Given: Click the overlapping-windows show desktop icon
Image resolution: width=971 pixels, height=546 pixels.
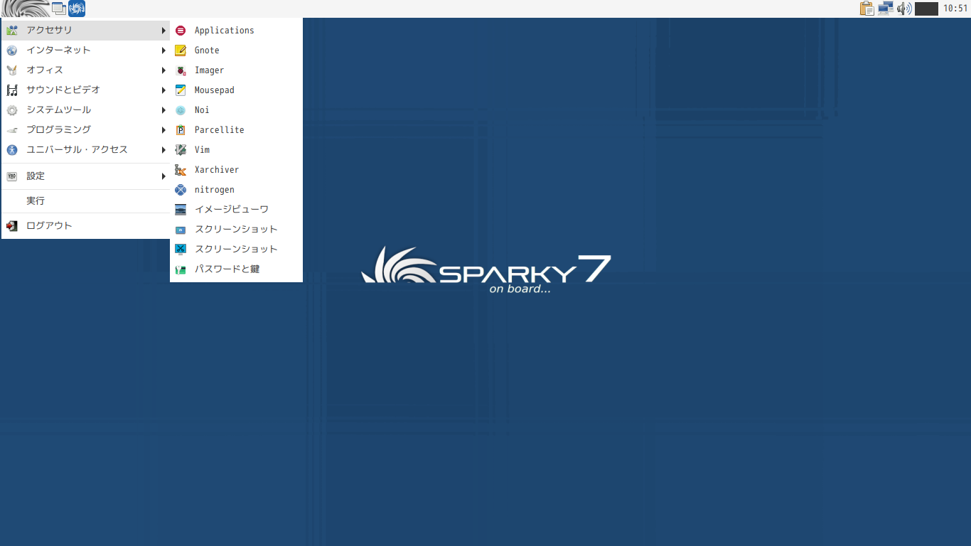Looking at the screenshot, I should click(59, 9).
